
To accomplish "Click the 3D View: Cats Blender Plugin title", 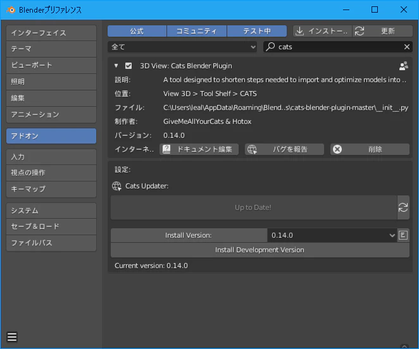I will [x=186, y=66].
